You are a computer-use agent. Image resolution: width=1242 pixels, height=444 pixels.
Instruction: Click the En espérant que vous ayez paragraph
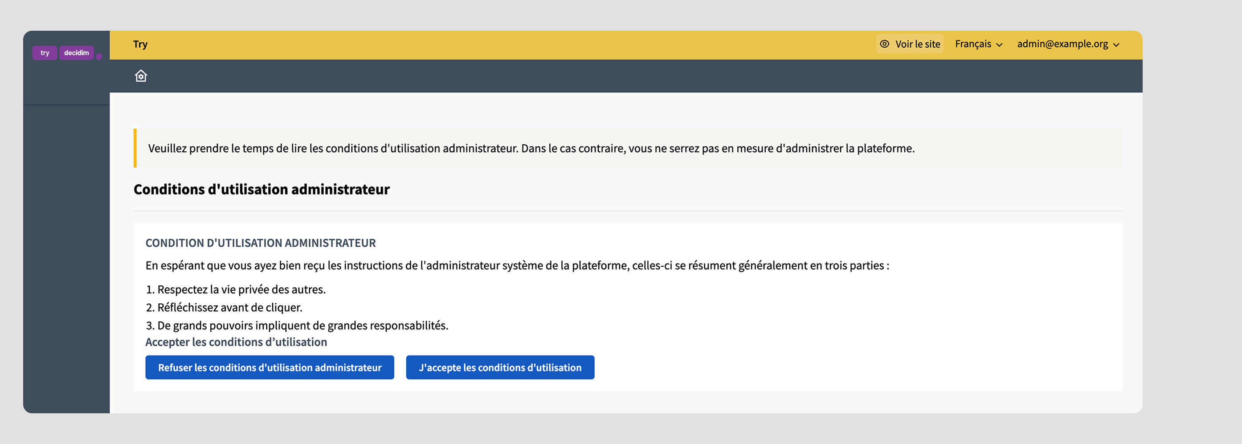coord(517,265)
